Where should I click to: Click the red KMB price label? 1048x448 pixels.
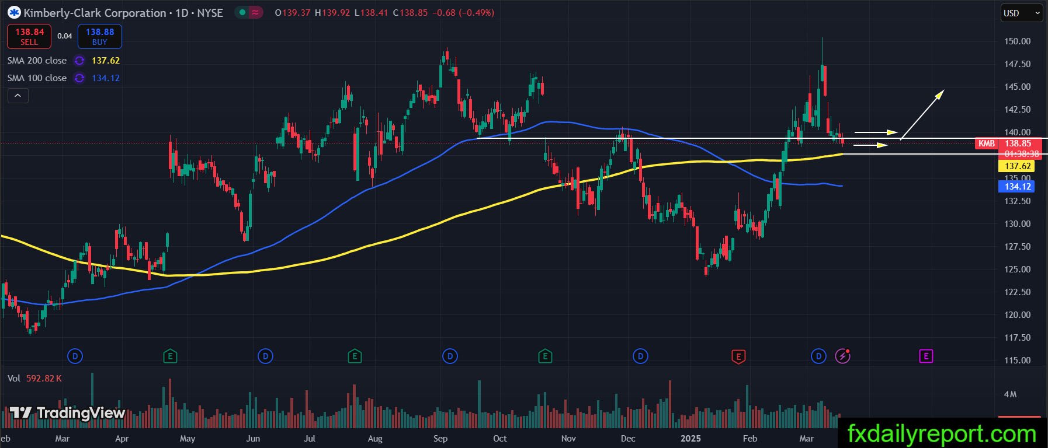click(x=987, y=143)
